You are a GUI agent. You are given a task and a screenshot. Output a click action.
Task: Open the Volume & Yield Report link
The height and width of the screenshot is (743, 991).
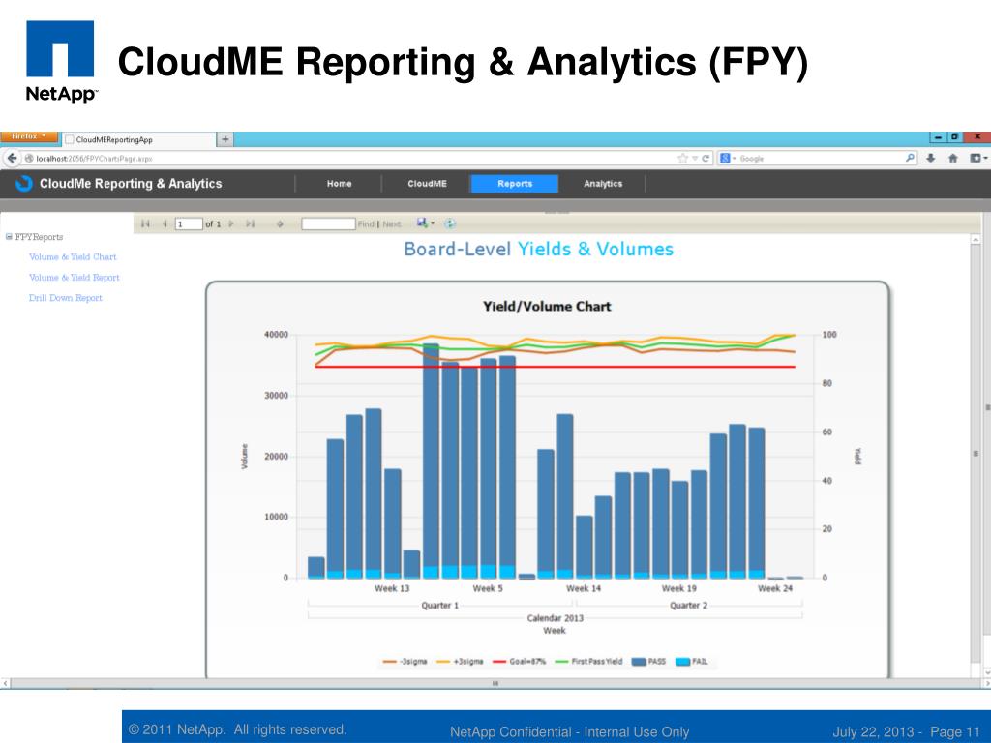pyautogui.click(x=74, y=278)
